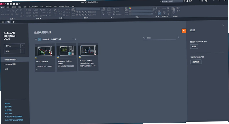The image size is (229, 124).
Task: Click the Move tool in Modify panel
Action: [x=28, y=10]
